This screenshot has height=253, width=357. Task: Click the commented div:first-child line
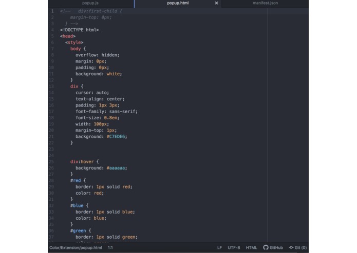[x=91, y=11]
